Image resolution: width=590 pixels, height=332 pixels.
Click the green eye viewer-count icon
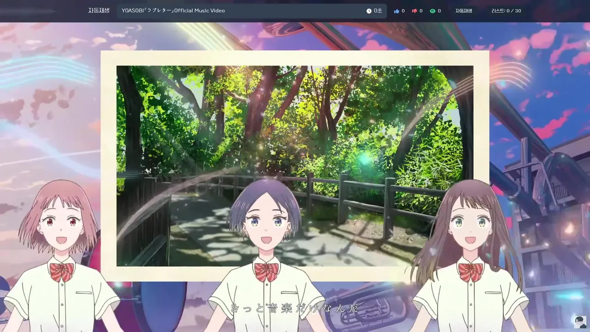pyautogui.click(x=432, y=11)
